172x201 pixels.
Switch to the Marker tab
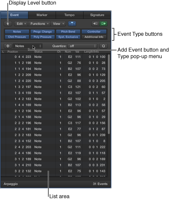point(42,15)
